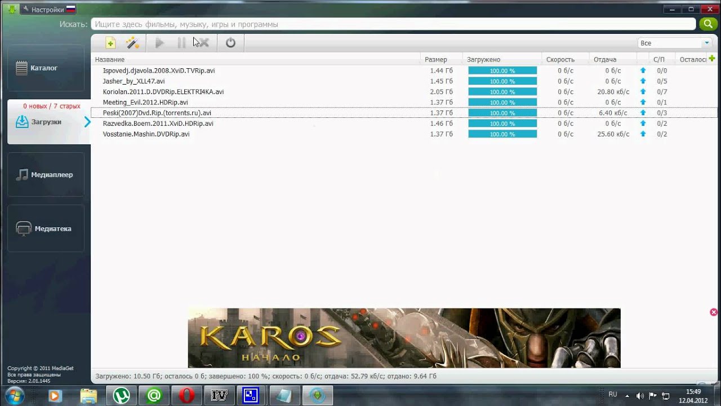Pause the download with the pause icon

[181, 43]
